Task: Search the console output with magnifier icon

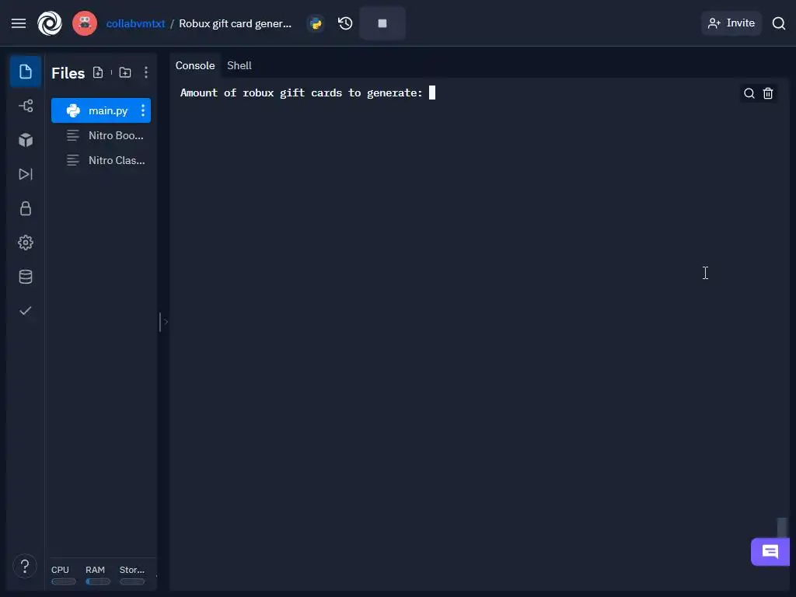Action: pos(749,93)
